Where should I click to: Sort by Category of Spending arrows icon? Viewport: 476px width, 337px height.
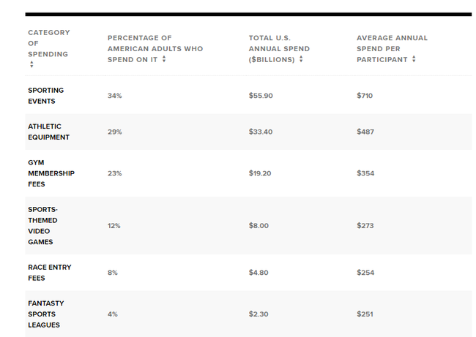(x=31, y=64)
